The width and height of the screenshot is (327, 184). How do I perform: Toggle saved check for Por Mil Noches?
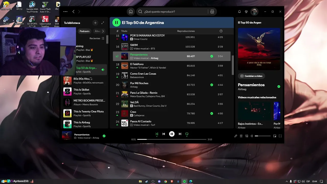tap(212, 85)
